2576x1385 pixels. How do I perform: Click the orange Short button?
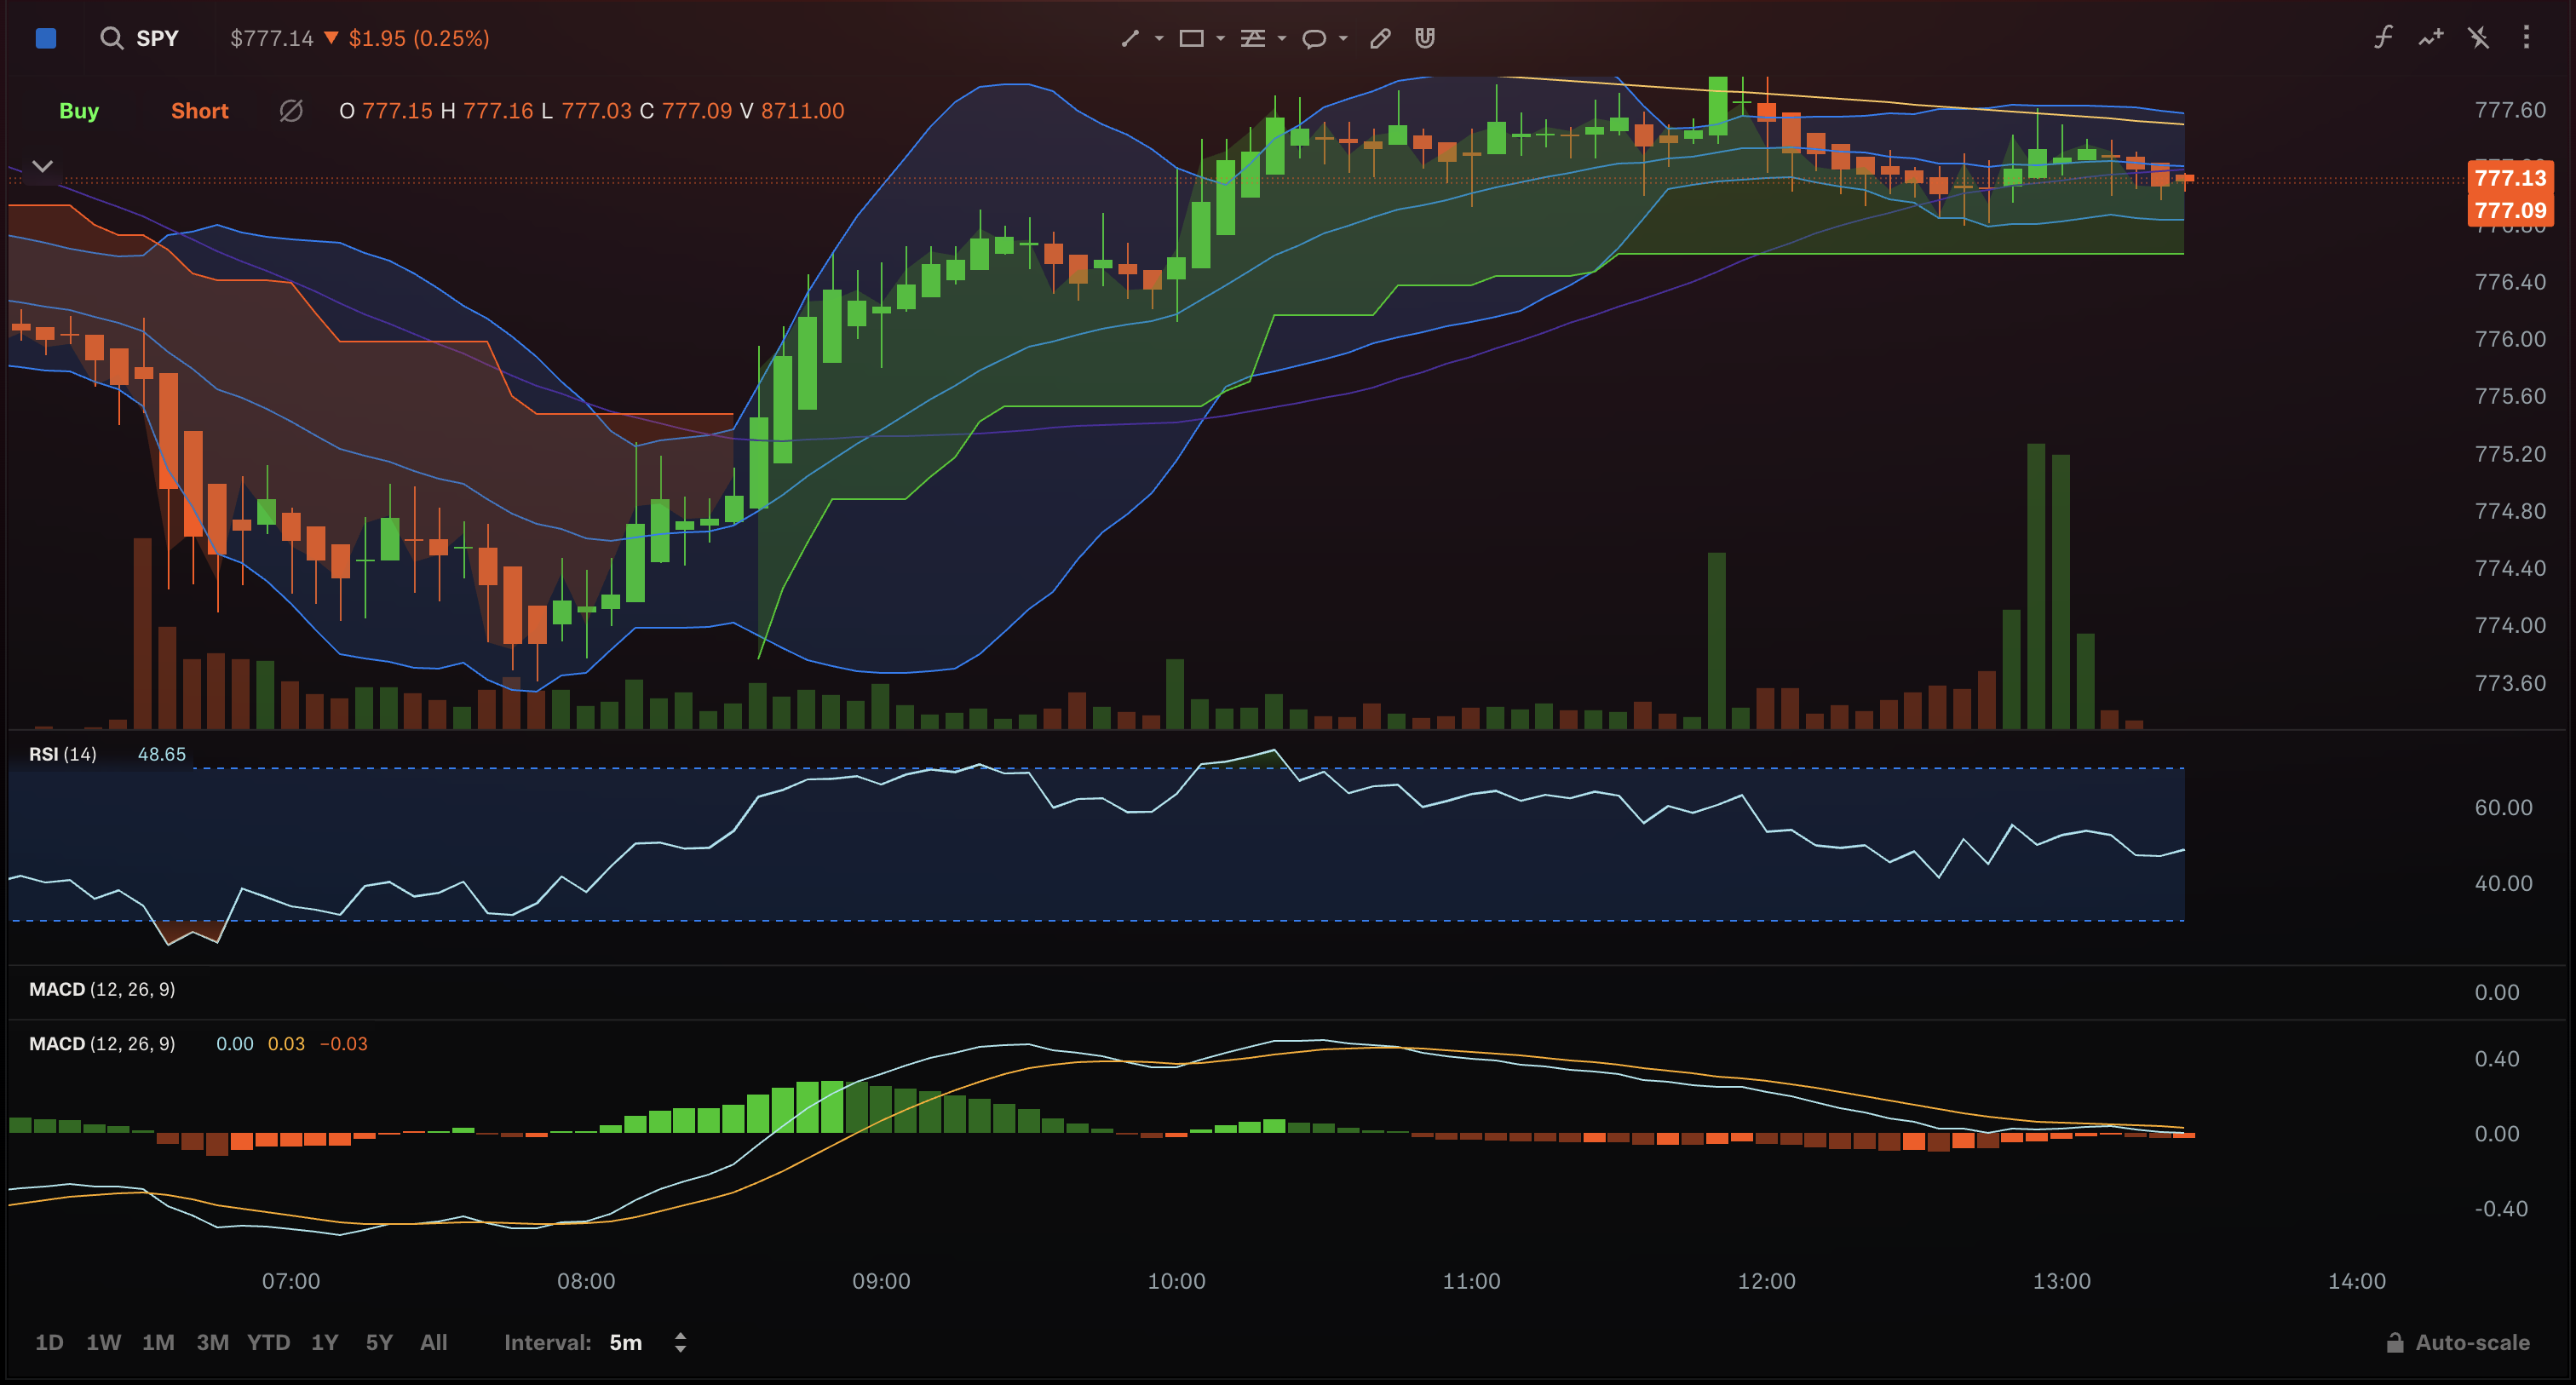point(200,111)
